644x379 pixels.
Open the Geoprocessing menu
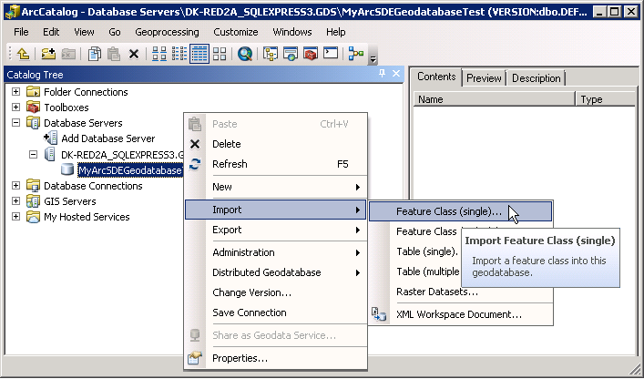pyautogui.click(x=167, y=32)
